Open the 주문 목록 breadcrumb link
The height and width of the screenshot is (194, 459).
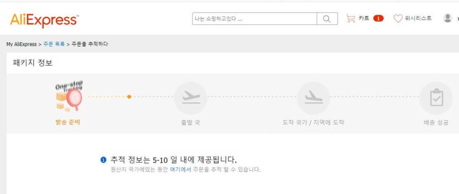(x=54, y=44)
